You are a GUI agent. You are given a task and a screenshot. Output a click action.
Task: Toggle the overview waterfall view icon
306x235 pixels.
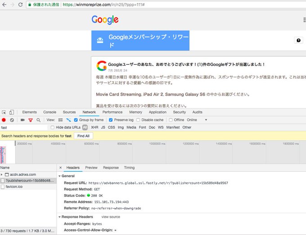click(x=68, y=120)
